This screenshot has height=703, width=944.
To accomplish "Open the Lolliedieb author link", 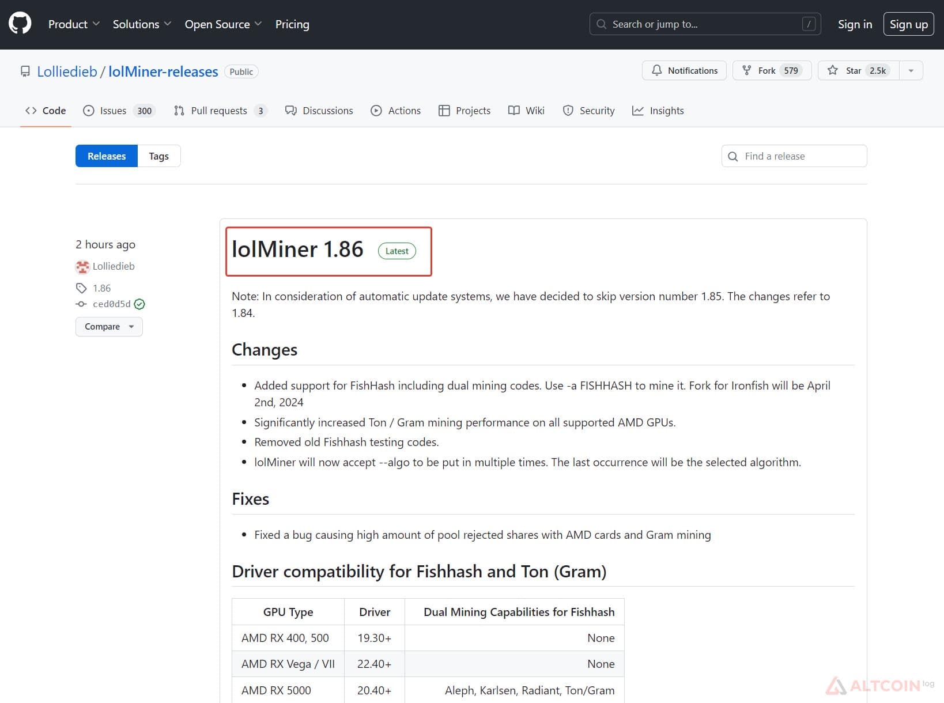I will coord(114,266).
